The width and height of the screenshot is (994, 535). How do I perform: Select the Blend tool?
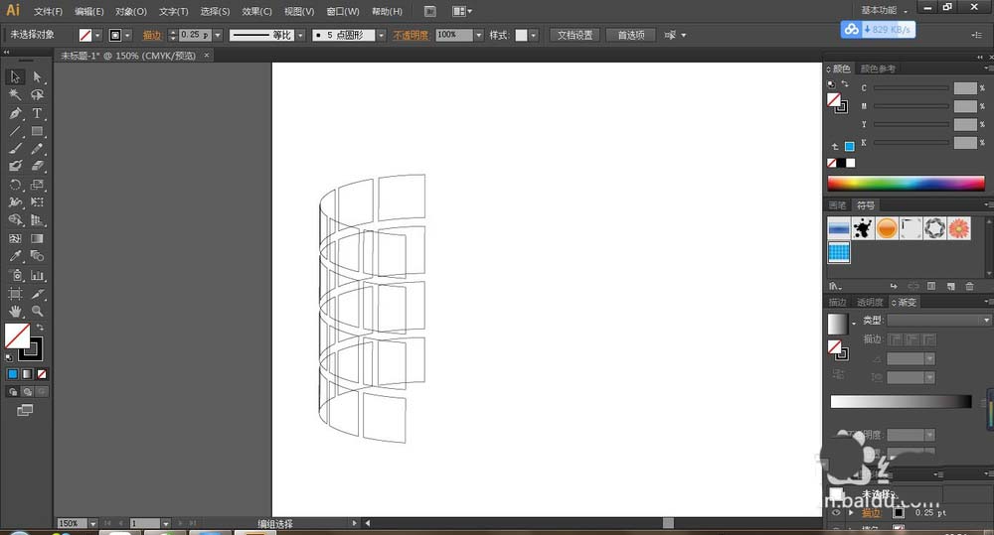coord(38,256)
